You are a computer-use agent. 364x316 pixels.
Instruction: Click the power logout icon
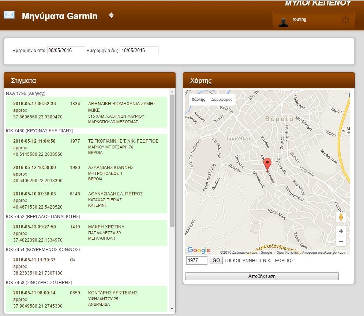point(345,20)
